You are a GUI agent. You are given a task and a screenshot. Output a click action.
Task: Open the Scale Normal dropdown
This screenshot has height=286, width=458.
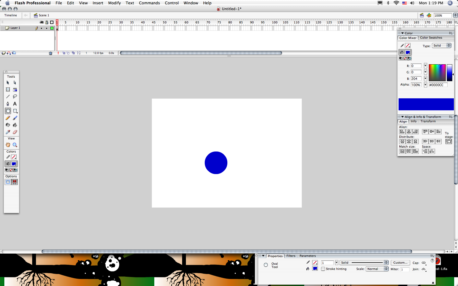(377, 269)
